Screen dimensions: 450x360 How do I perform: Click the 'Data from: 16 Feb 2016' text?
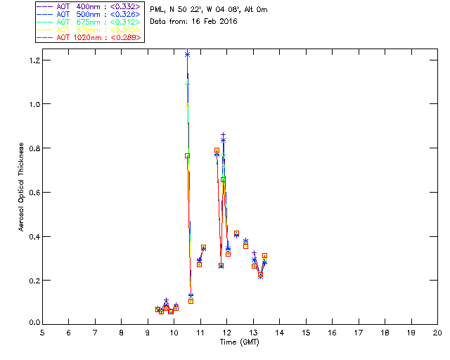point(194,22)
